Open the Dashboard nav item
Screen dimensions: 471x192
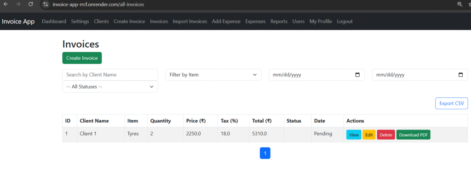[54, 21]
